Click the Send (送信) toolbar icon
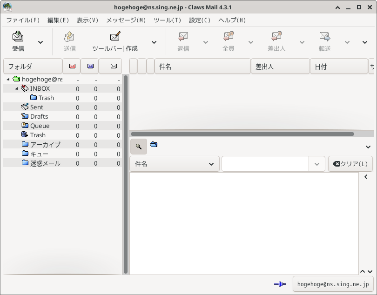Viewport: 377px width, 295px height. pos(69,37)
